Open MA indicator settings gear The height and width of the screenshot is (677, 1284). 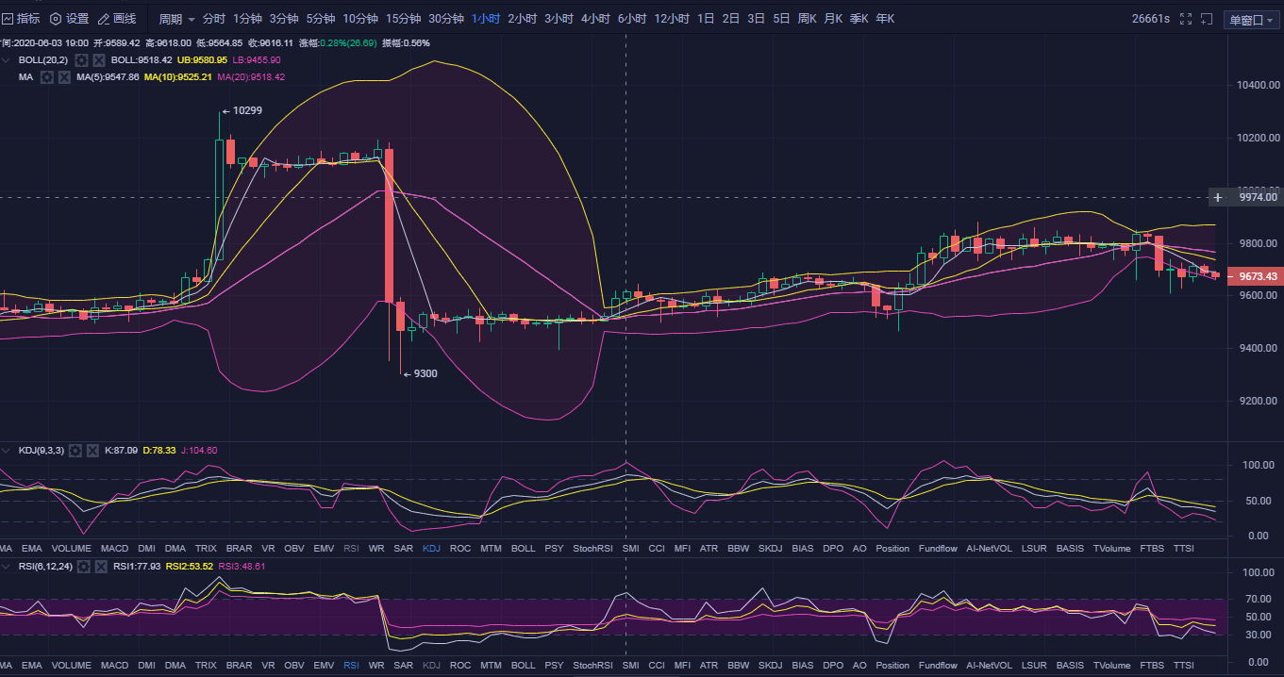coord(47,76)
